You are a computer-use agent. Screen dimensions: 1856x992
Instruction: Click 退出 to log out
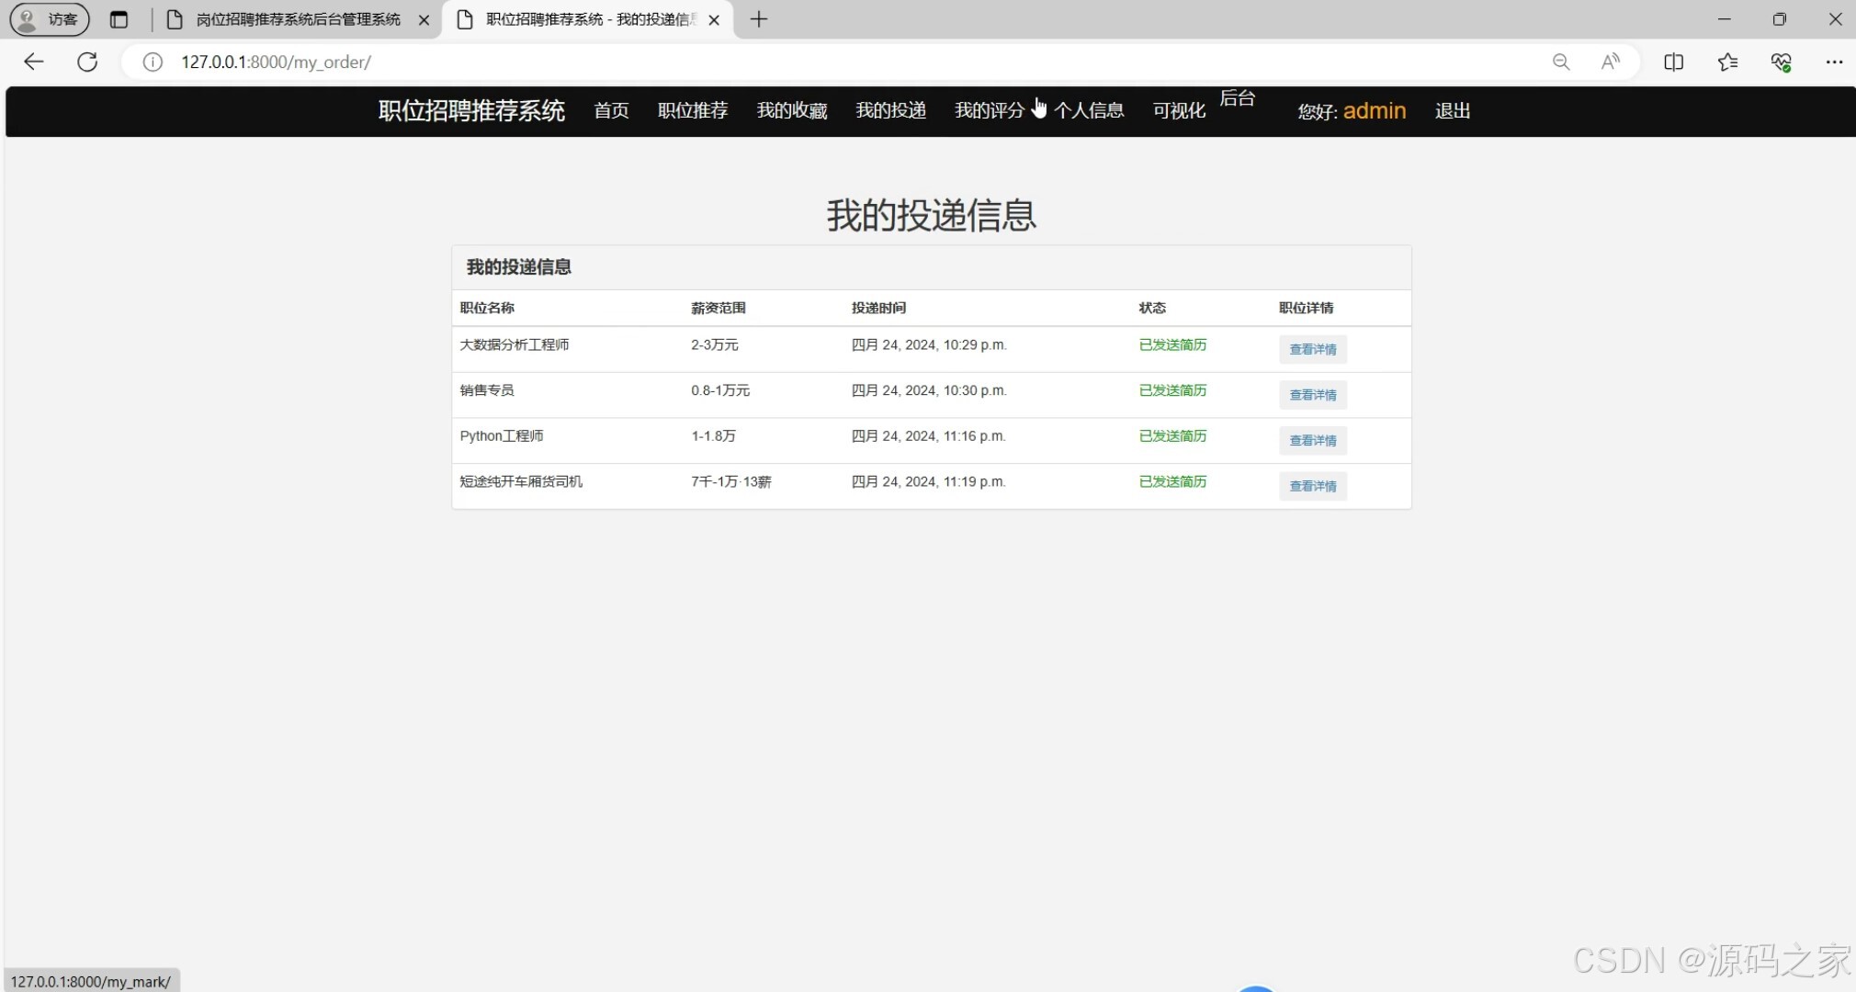[x=1452, y=110]
